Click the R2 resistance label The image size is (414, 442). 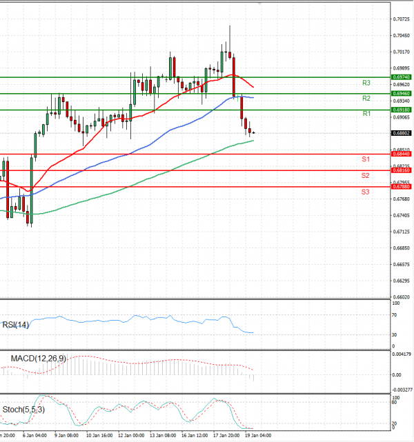366,98
